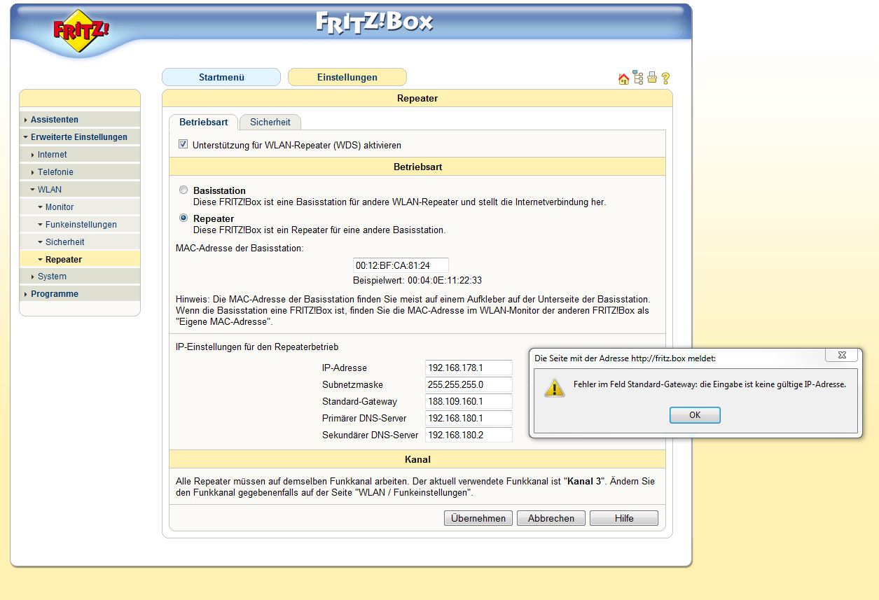Click the Standard-Gateway input field
Image resolution: width=879 pixels, height=600 pixels.
pos(468,402)
